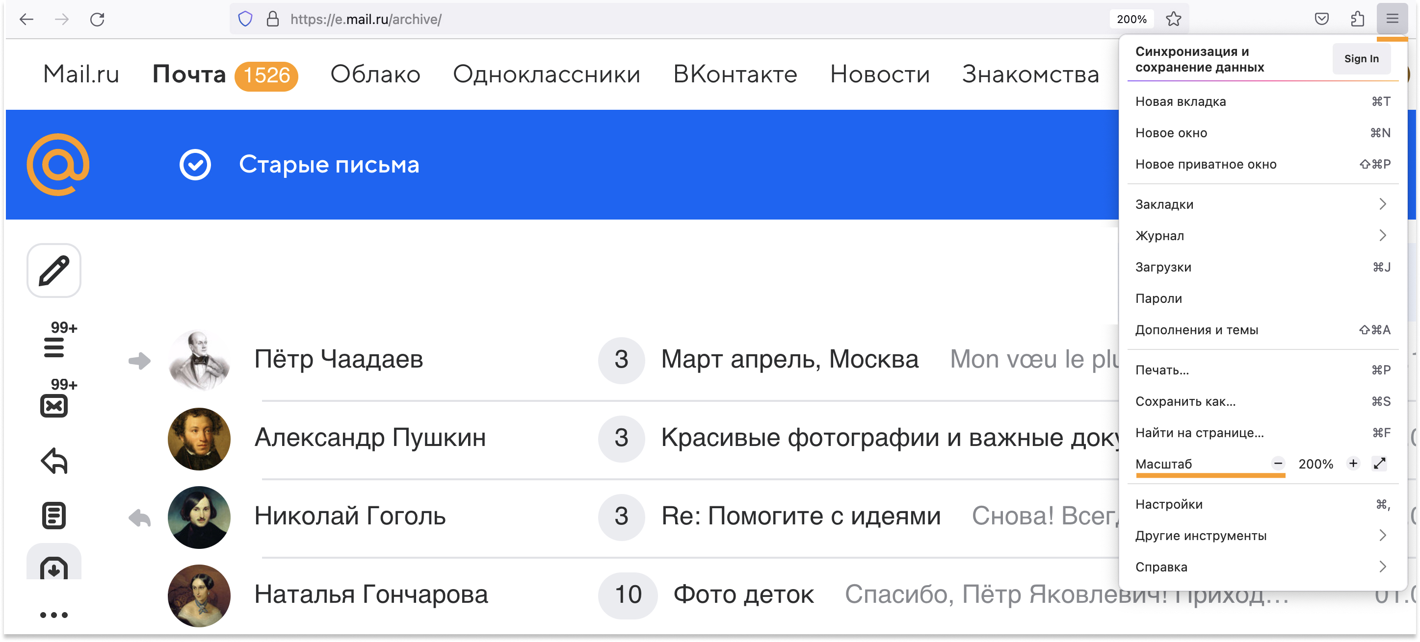
Task: Open the Mail.ru portal link
Action: pos(81,74)
